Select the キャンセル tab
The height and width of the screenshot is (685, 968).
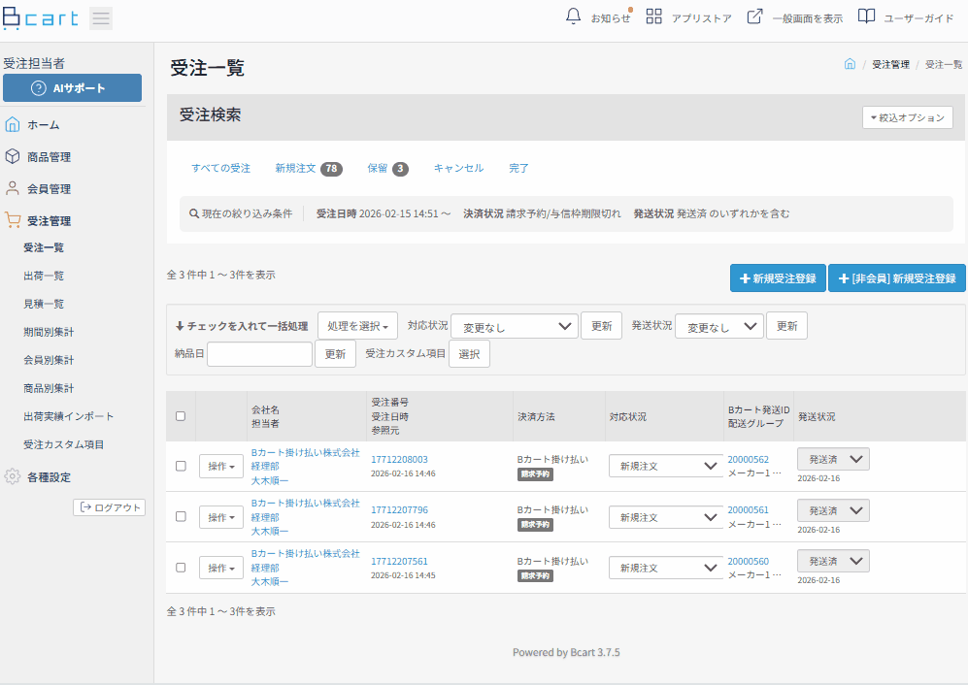[x=458, y=168]
